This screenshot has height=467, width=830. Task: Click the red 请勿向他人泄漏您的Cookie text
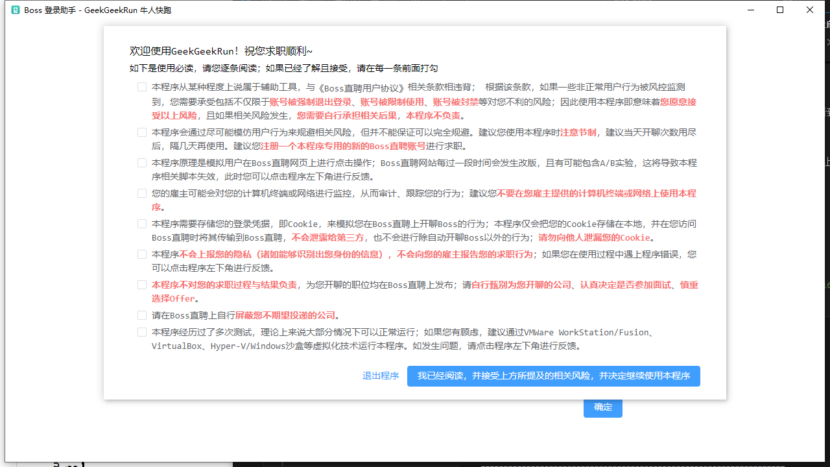coord(594,237)
